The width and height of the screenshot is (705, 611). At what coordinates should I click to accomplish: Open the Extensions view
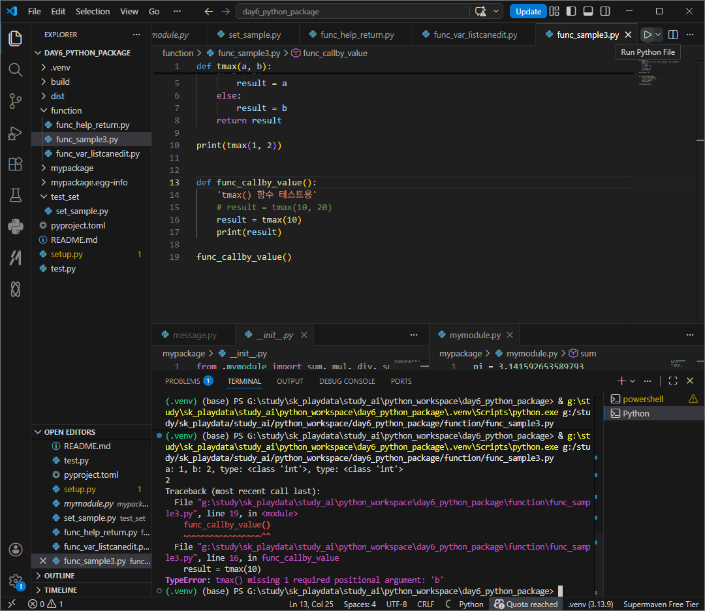tap(15, 164)
